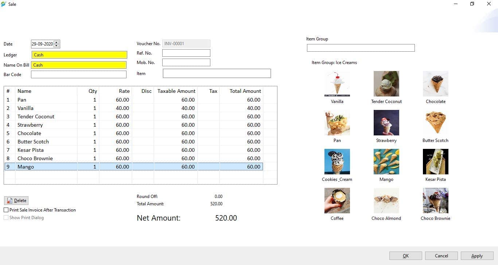Confirm the sale with OK
This screenshot has width=498, height=265.
coord(406,256)
